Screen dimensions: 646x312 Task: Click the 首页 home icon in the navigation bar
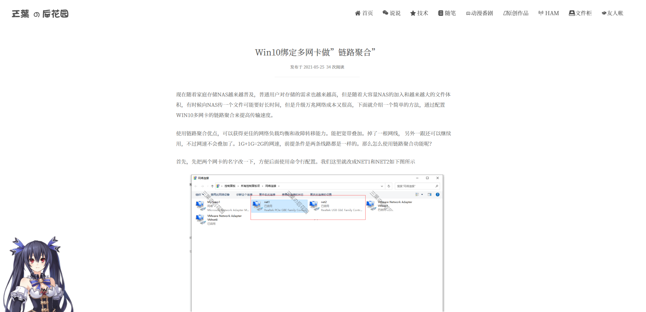pyautogui.click(x=357, y=13)
